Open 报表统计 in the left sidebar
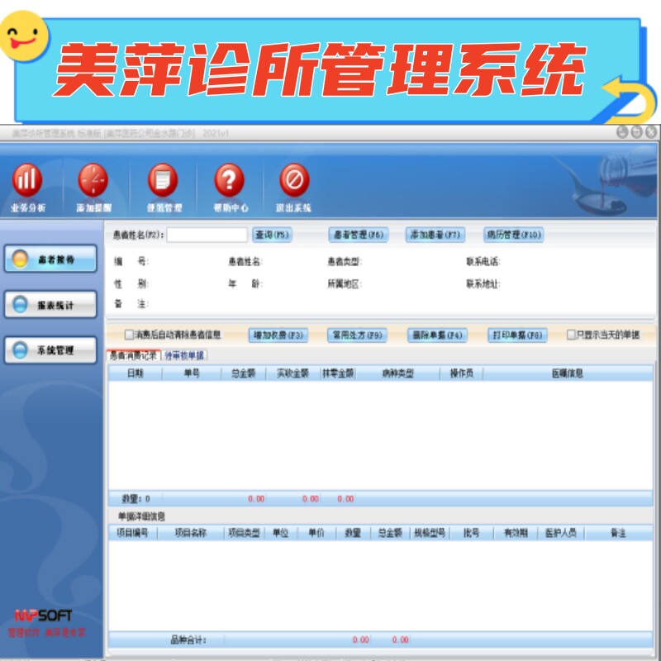This screenshot has width=661, height=661. pyautogui.click(x=50, y=304)
